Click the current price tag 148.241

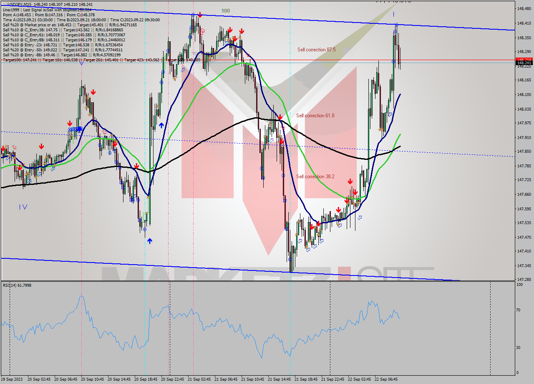524,63
